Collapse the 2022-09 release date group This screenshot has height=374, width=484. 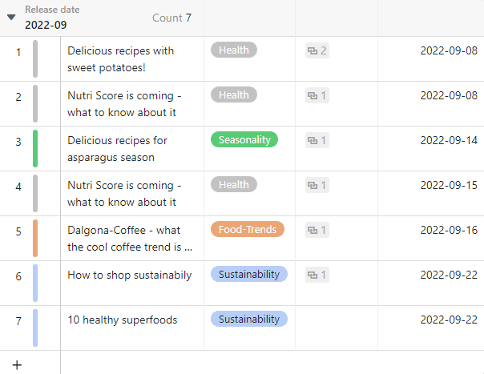pos(11,17)
